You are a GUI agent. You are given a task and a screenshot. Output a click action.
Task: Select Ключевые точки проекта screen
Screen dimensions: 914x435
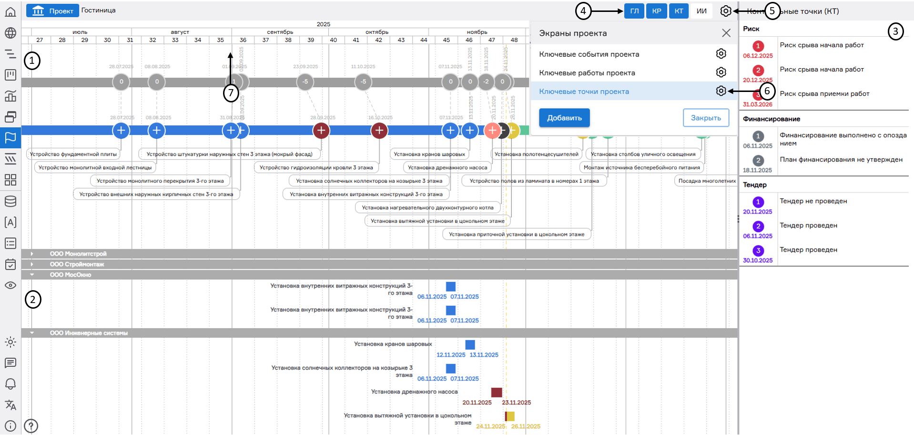[x=584, y=91]
